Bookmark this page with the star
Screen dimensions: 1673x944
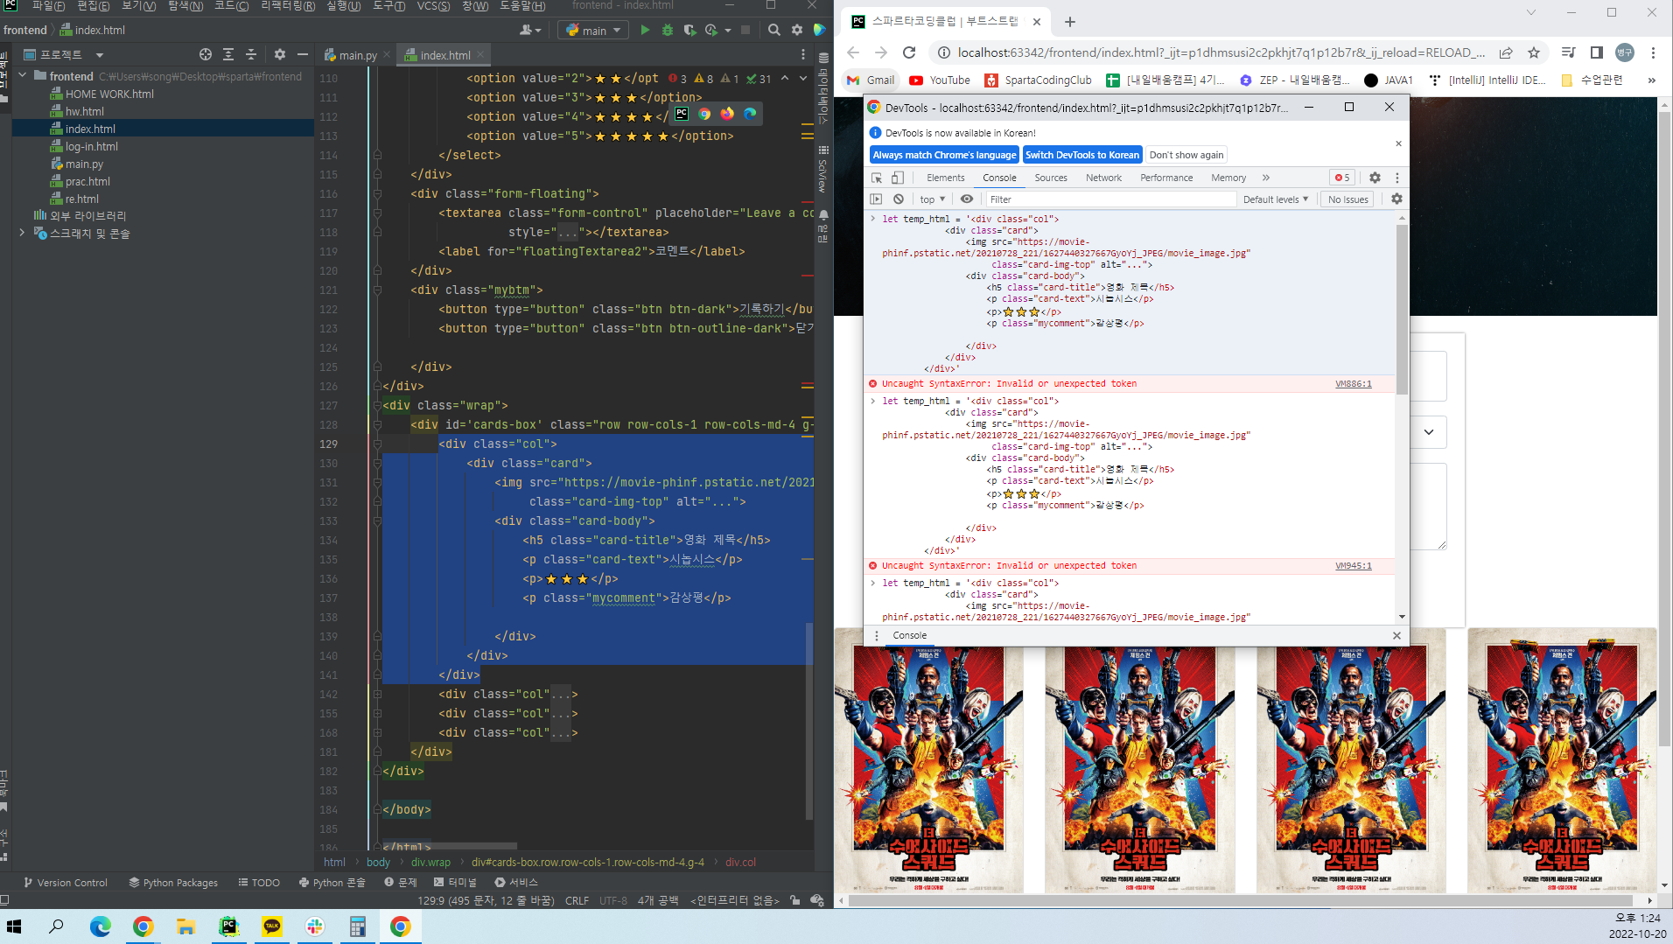pos(1534,52)
